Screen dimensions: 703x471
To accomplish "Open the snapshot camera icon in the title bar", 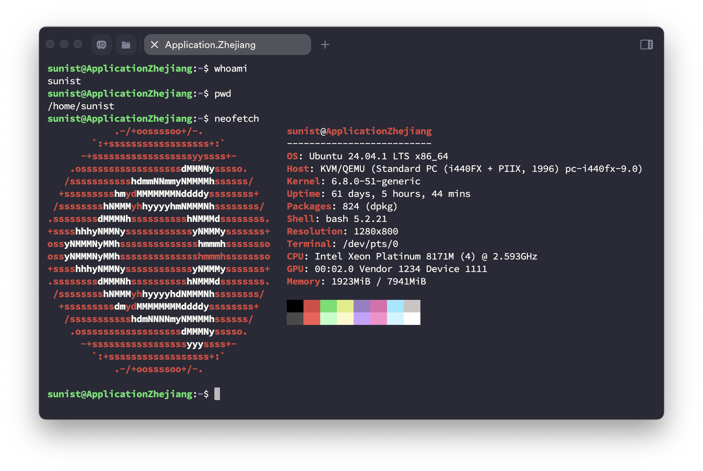I will (x=102, y=45).
